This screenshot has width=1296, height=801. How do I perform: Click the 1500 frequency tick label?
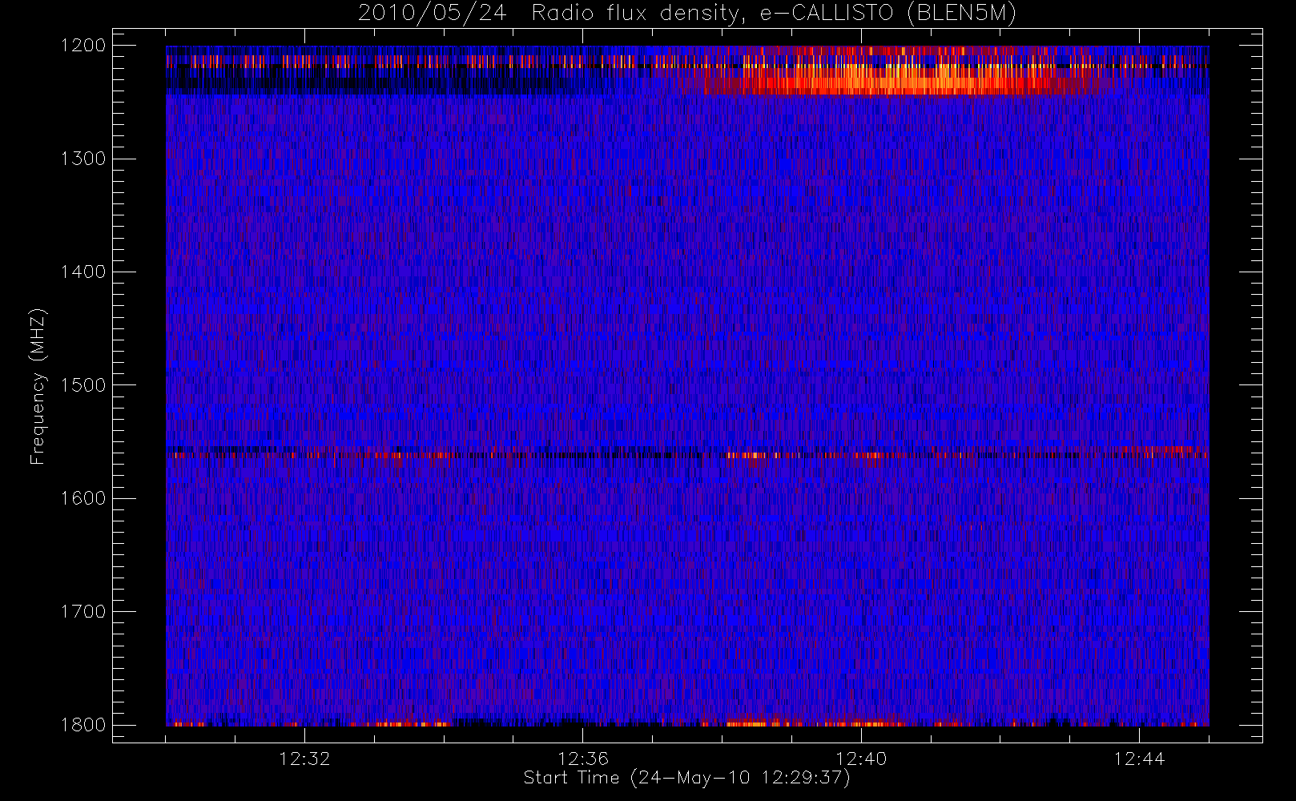pos(83,385)
